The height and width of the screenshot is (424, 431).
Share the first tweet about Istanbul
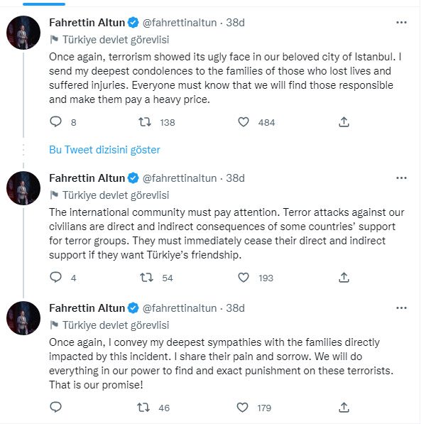(x=344, y=122)
